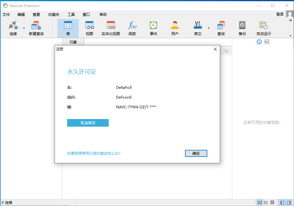Click the Event (事件) clock icon
The width and height of the screenshot is (294, 206).
pyautogui.click(x=153, y=28)
